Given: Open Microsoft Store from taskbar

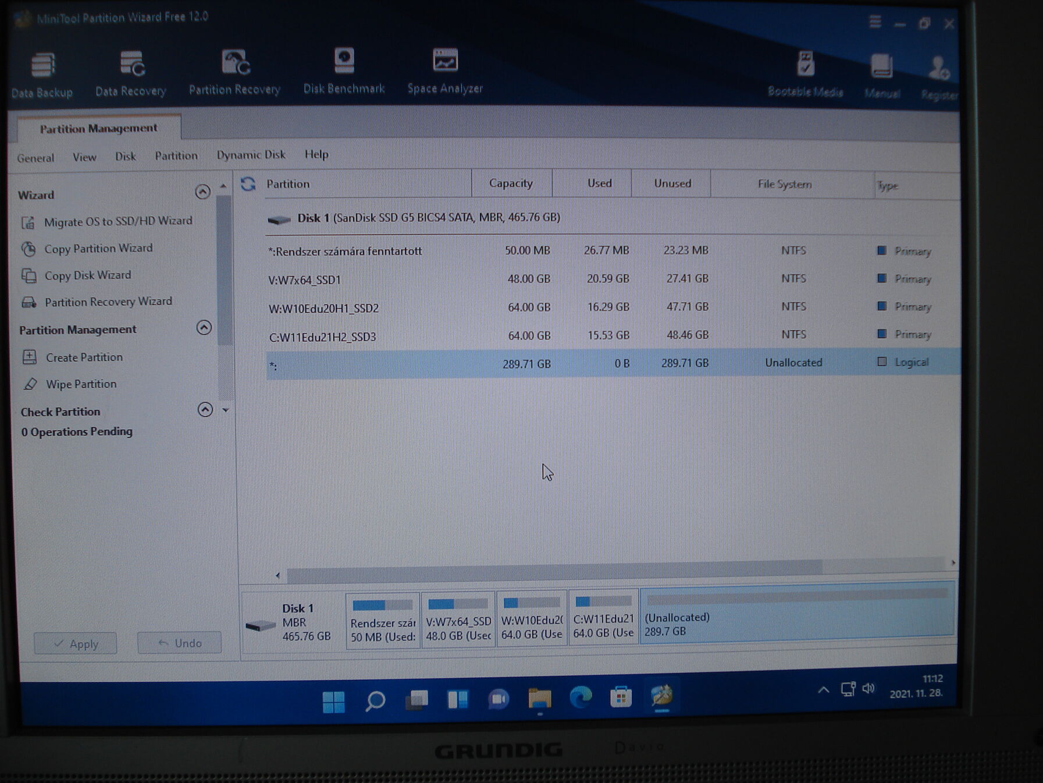Looking at the screenshot, I should click(621, 696).
